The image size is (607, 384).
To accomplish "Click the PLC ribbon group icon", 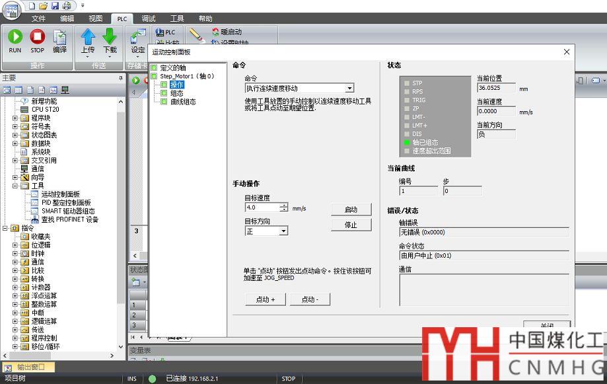I will (x=159, y=32).
